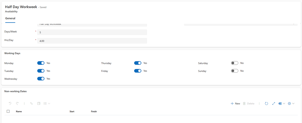
Task: Sort by the Start column header
Action: [72, 112]
